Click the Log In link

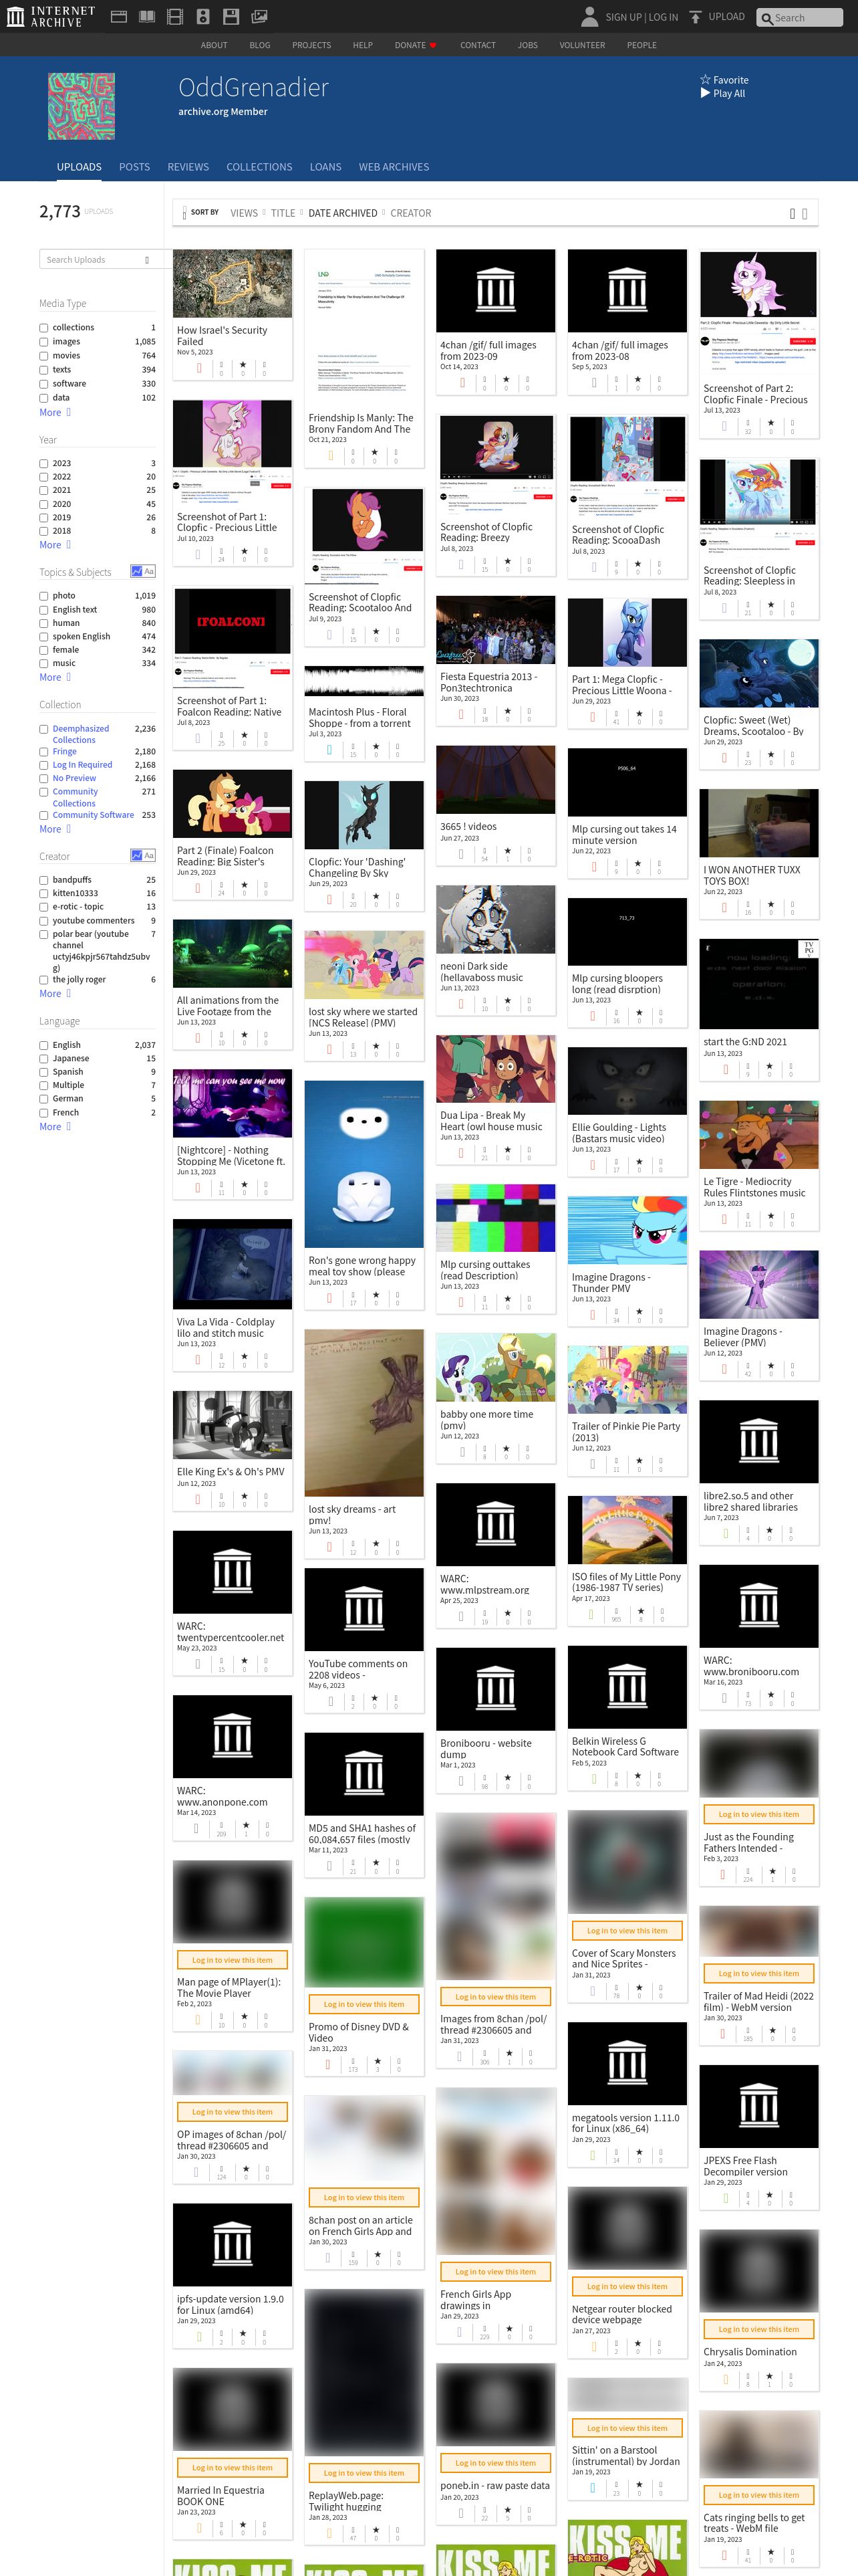(x=664, y=17)
